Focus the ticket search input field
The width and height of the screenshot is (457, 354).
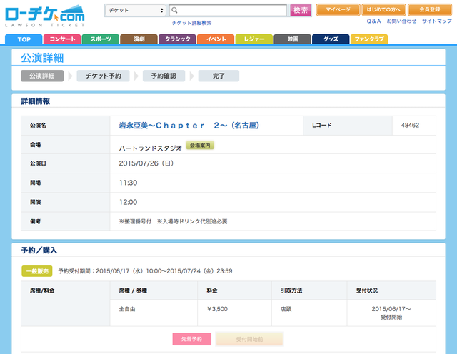(x=228, y=10)
